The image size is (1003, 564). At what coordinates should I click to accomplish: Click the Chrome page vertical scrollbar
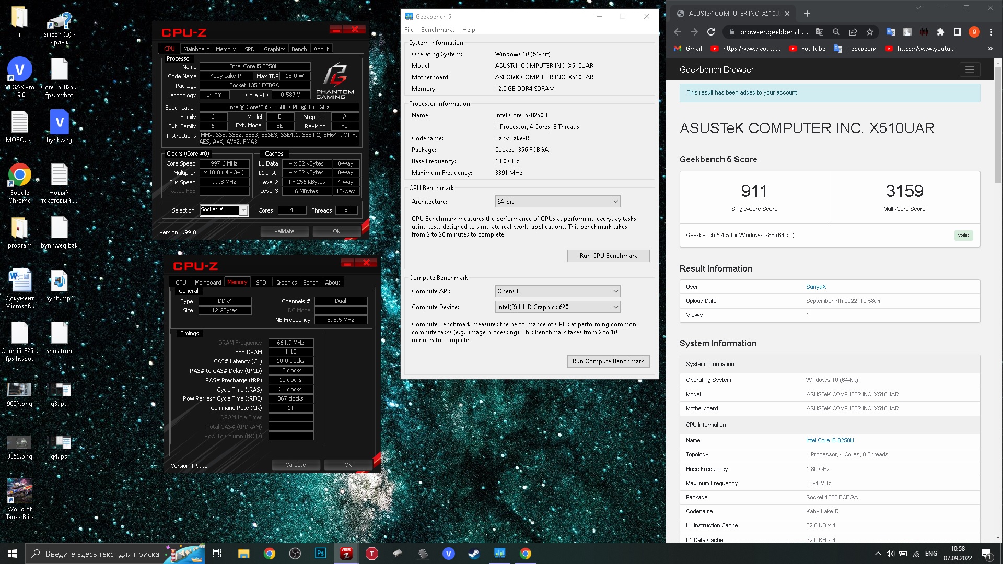[x=998, y=125]
